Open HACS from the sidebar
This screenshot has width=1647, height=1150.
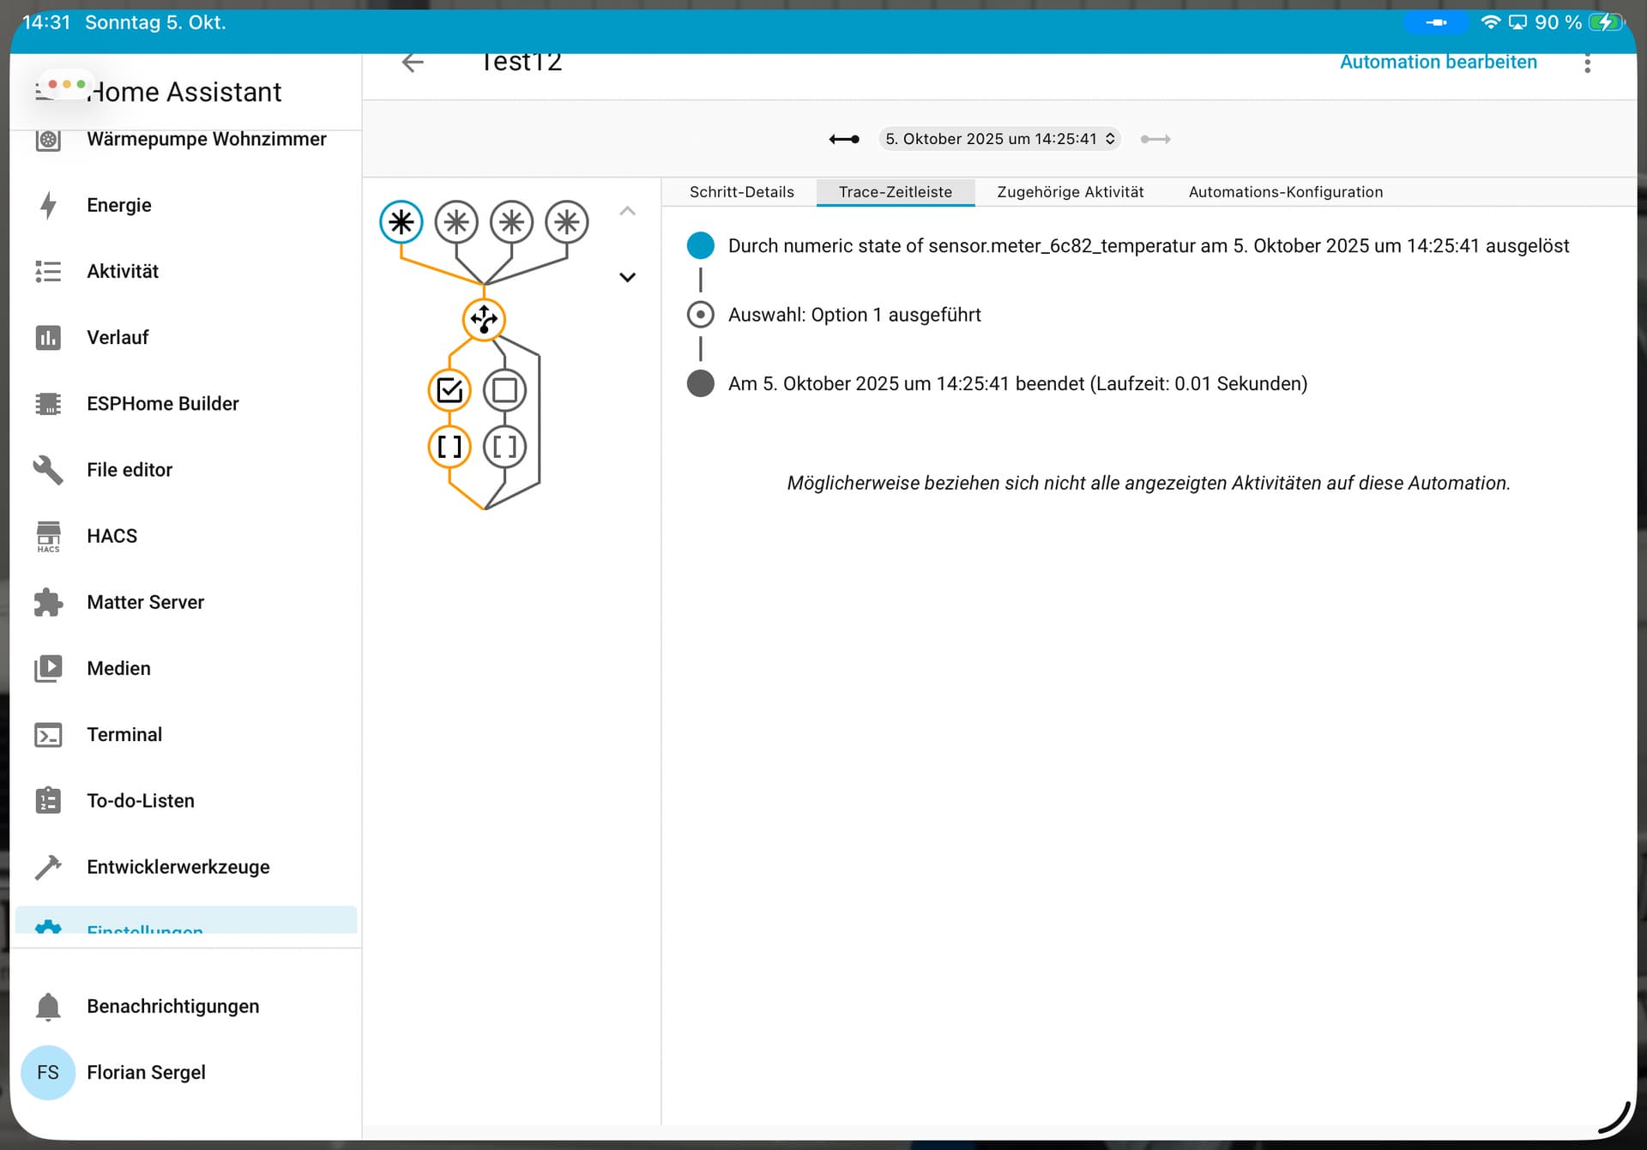[x=112, y=536]
